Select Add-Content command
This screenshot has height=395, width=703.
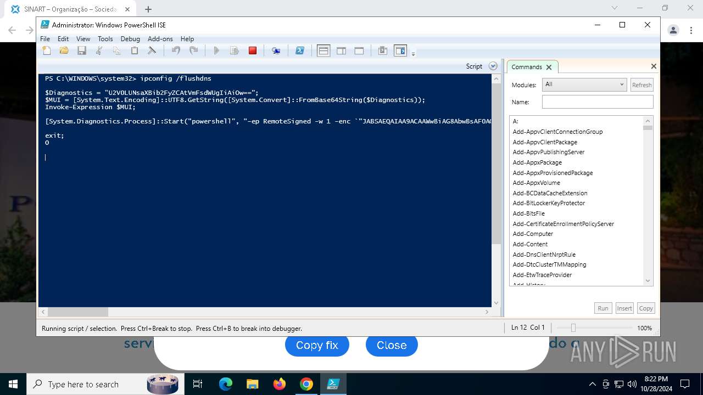(530, 244)
